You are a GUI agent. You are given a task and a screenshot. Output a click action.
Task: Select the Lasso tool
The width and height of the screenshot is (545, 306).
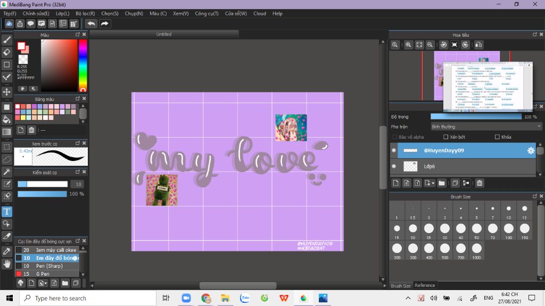tap(6, 159)
